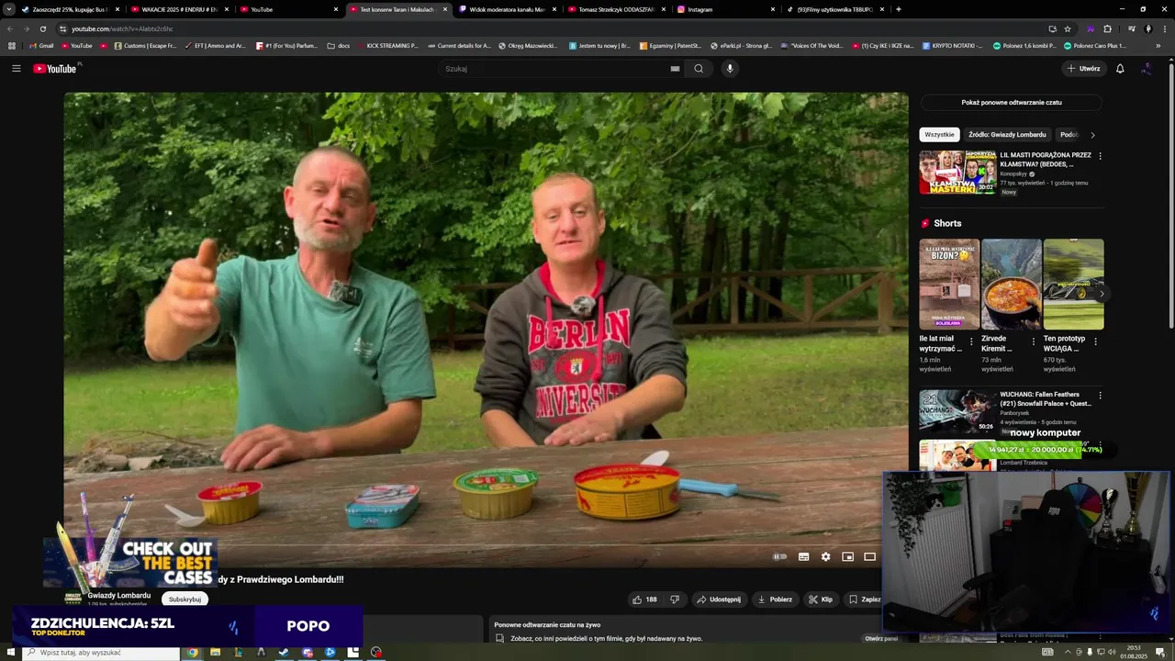Screen dimensions: 1175x661
Task: Open the 'KICK STREAMING' bookmark
Action: [386, 46]
